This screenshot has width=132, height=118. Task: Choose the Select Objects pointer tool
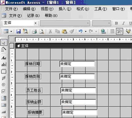[4, 42]
